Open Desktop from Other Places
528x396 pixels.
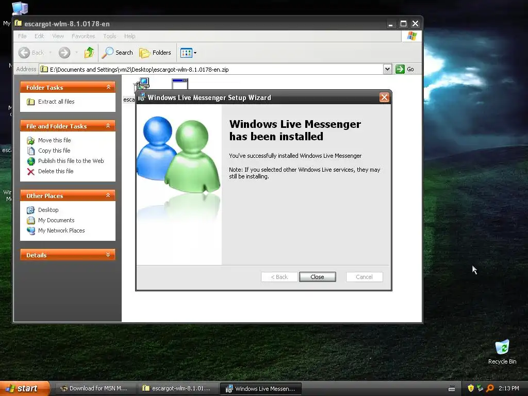[x=48, y=210]
